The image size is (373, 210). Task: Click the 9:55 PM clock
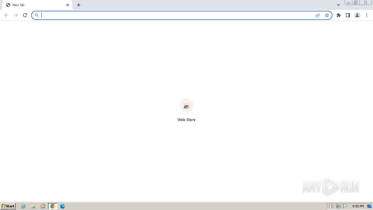[358, 206]
